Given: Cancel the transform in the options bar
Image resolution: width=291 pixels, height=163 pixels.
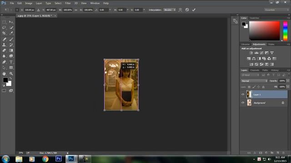Looking at the screenshot, I should 187,10.
